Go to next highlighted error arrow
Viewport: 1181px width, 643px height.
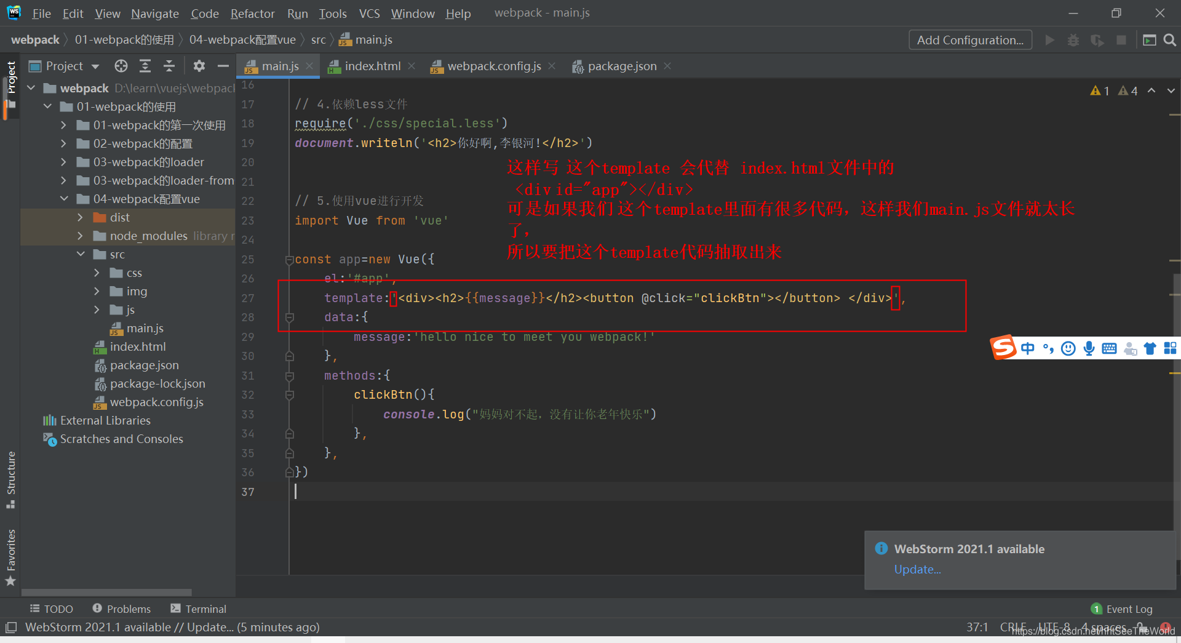pos(1171,90)
